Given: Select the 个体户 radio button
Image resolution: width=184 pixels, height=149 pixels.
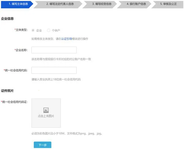Looking at the screenshot, I should point(48,30).
